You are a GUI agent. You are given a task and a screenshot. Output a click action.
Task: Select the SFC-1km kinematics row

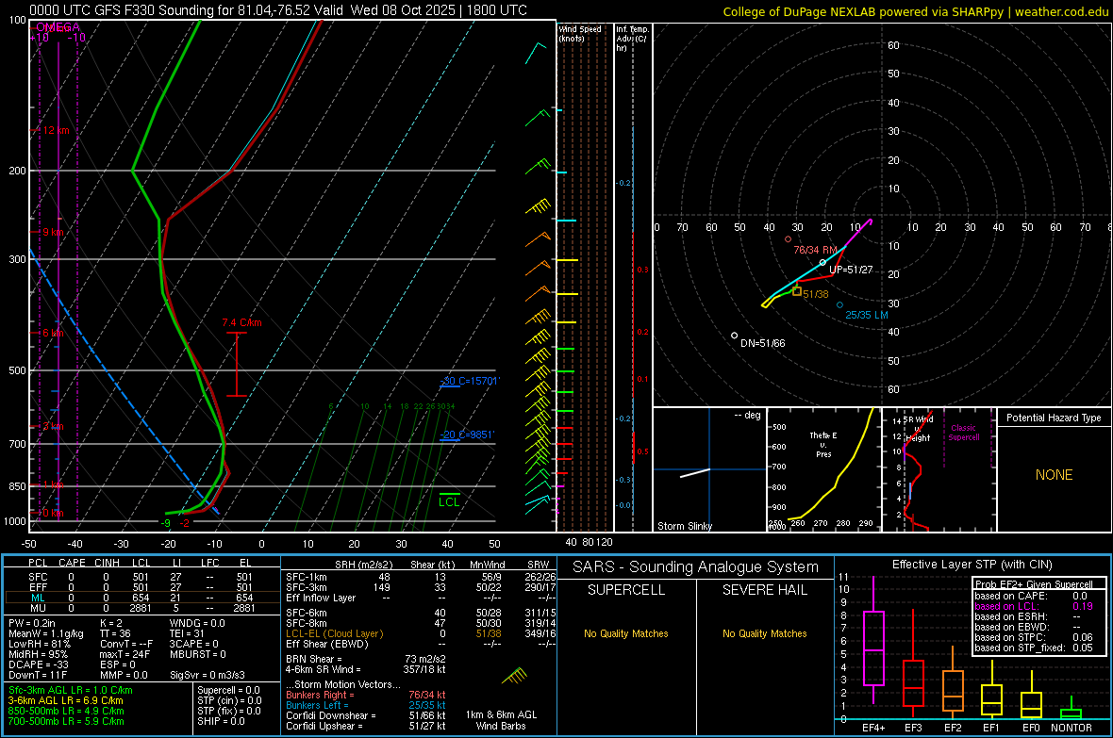tap(421, 578)
